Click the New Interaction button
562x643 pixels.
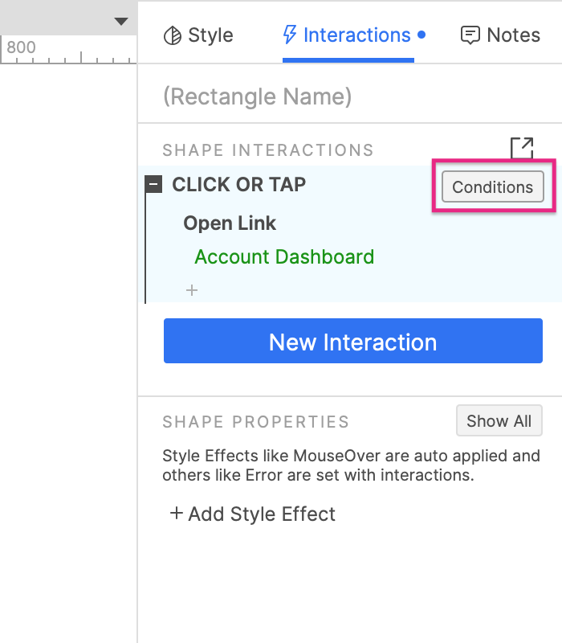click(353, 342)
